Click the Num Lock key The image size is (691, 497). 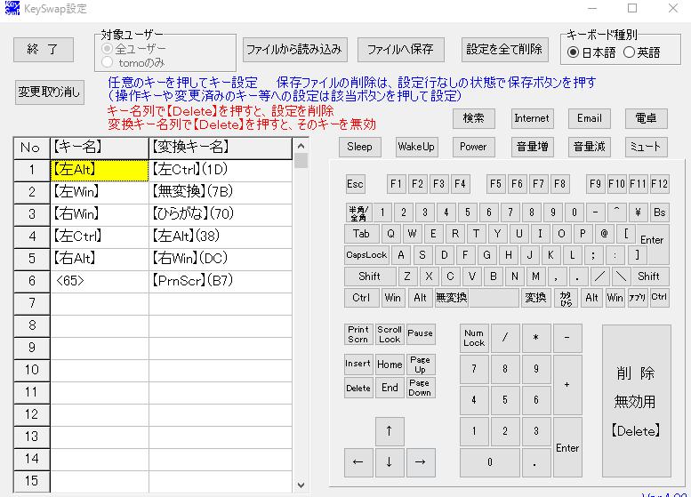pos(474,339)
